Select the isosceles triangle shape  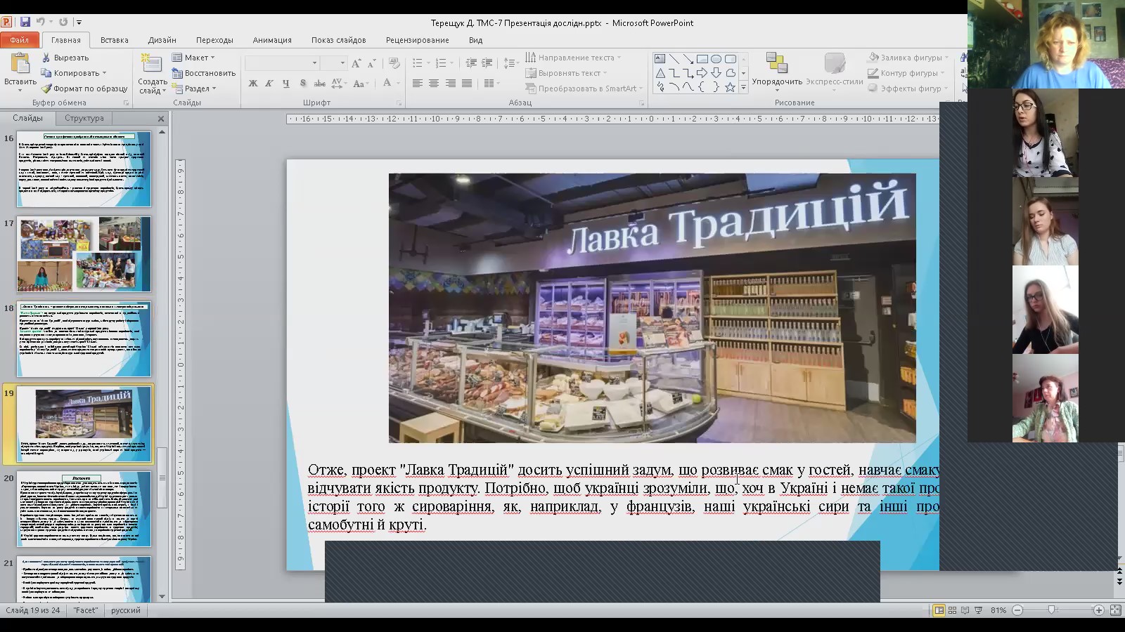point(660,73)
